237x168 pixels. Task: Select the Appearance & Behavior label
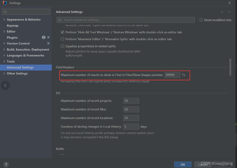(x=24, y=20)
